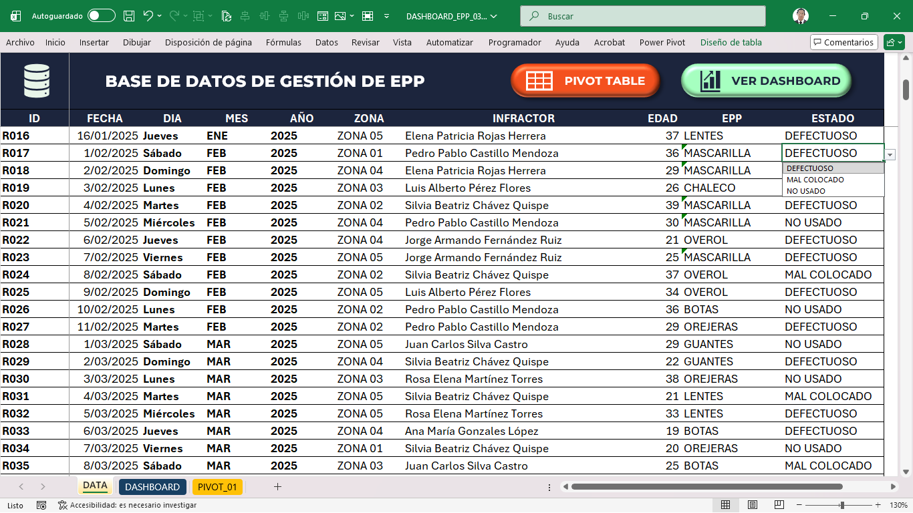Expand the DASHBOARD_EPP_03 file name dropdown
The width and height of the screenshot is (913, 513).
494,16
